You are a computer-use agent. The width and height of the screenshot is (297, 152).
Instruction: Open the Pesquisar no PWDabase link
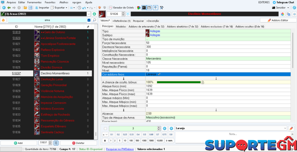click(x=120, y=149)
